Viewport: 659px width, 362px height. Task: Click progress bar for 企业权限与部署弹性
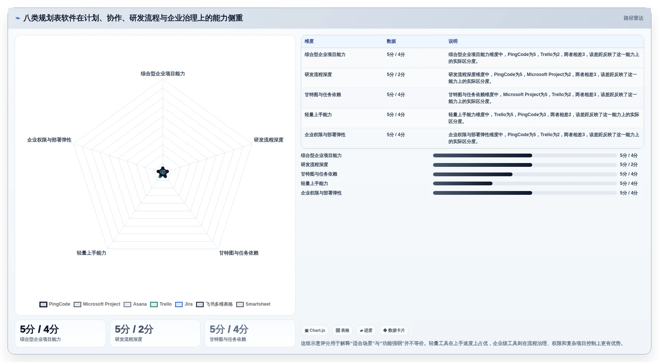525,193
